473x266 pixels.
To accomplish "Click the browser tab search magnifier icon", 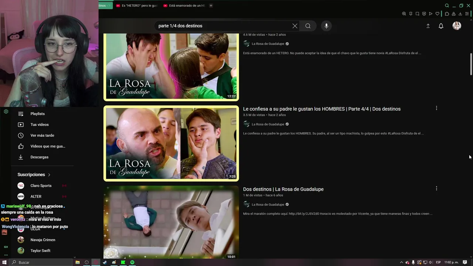I will (x=447, y=6).
